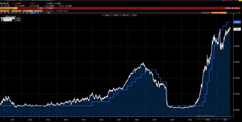Open the Diario periodicity dropdown
Viewport: 242px width, 122px height.
click(x=31, y=13)
